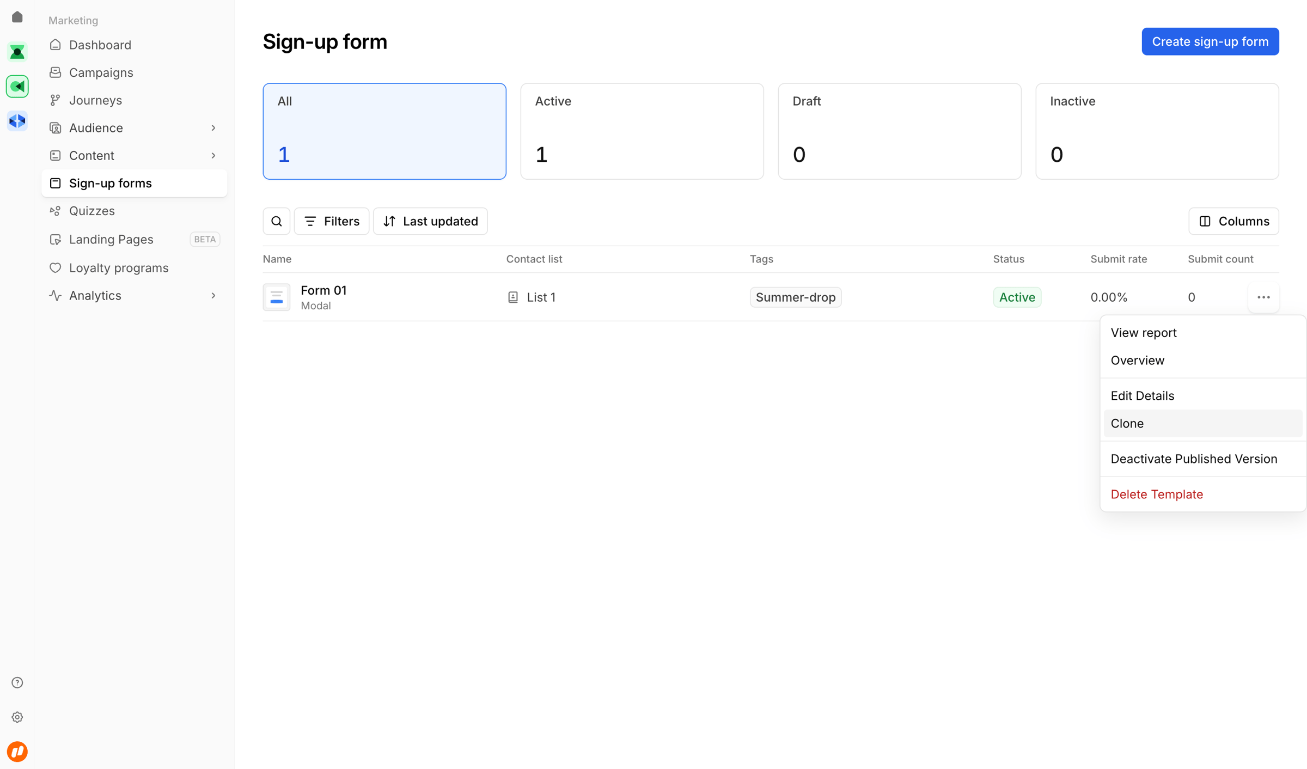
Task: Click the Summer-drop tag
Action: click(x=796, y=297)
